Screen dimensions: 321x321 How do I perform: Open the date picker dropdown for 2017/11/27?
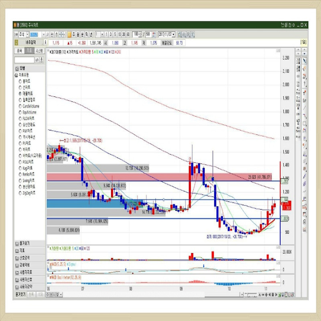(174, 35)
